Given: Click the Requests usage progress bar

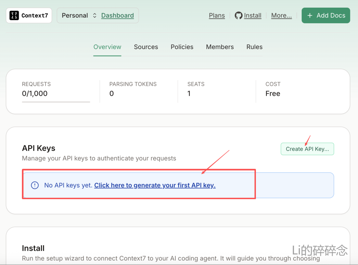Looking at the screenshot, I should [x=56, y=102].
